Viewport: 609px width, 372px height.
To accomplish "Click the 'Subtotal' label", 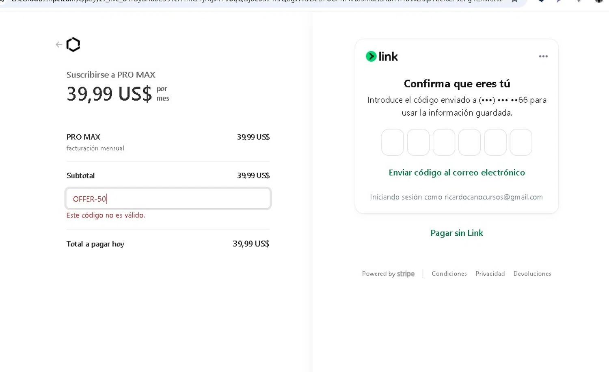I will (80, 176).
